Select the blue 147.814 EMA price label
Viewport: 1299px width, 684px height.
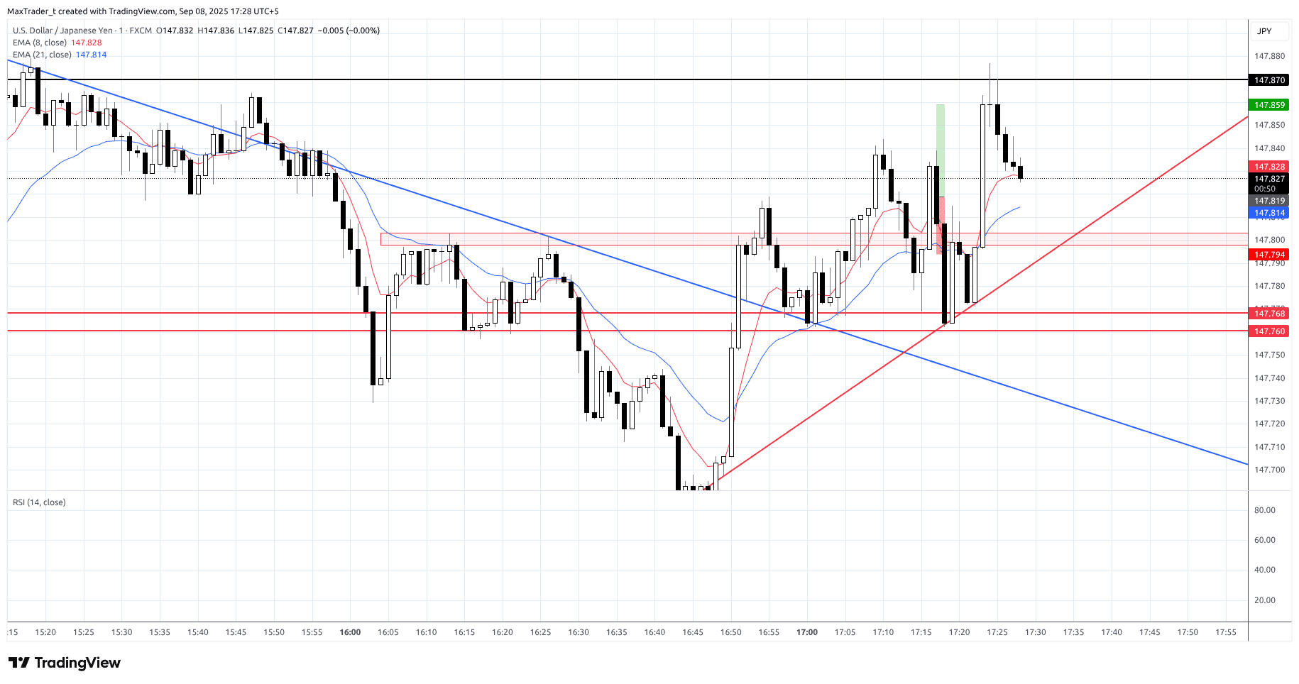click(1269, 213)
